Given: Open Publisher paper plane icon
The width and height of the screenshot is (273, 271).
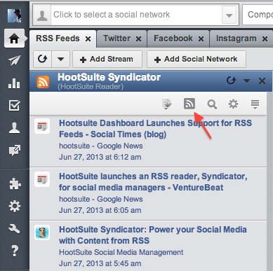Looking at the screenshot, I should coord(14,60).
